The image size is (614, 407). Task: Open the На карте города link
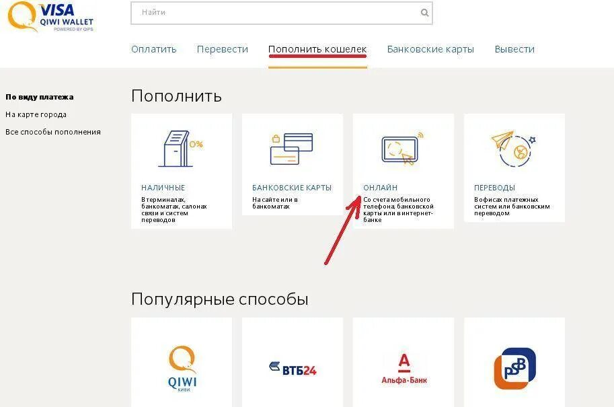[36, 115]
